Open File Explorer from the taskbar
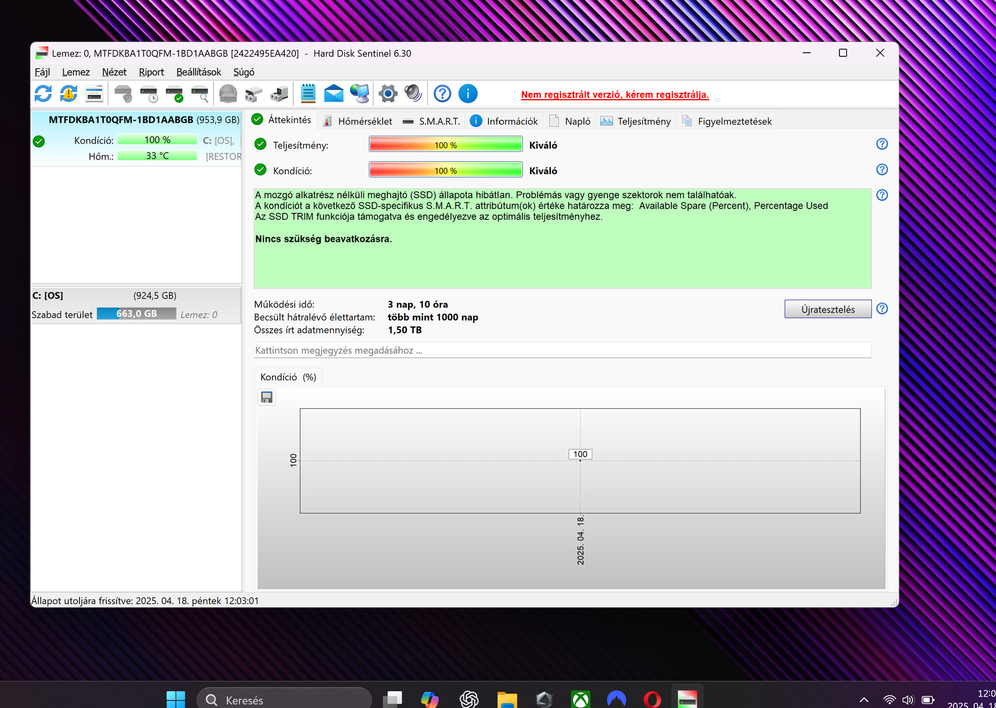 click(507, 699)
